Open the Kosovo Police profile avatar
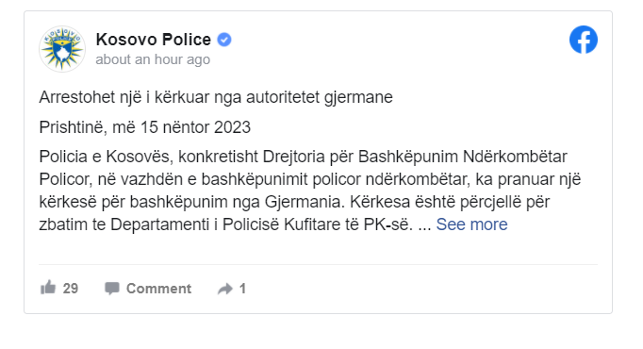643x349 pixels. pyautogui.click(x=62, y=49)
